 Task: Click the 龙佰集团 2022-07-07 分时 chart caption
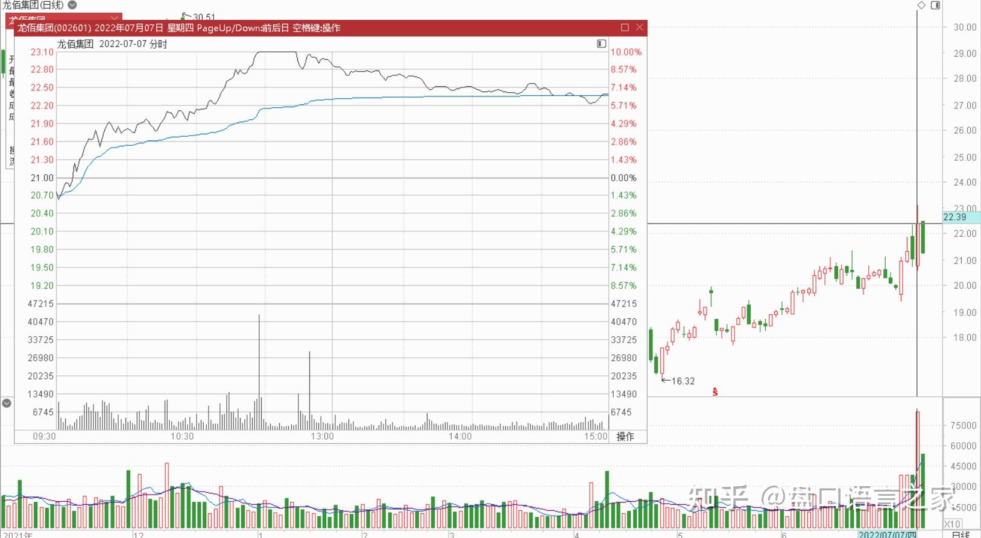coord(112,44)
